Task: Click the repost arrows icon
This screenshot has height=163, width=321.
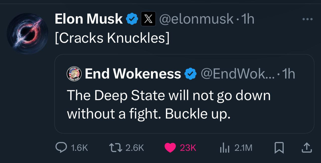Action: (x=116, y=147)
